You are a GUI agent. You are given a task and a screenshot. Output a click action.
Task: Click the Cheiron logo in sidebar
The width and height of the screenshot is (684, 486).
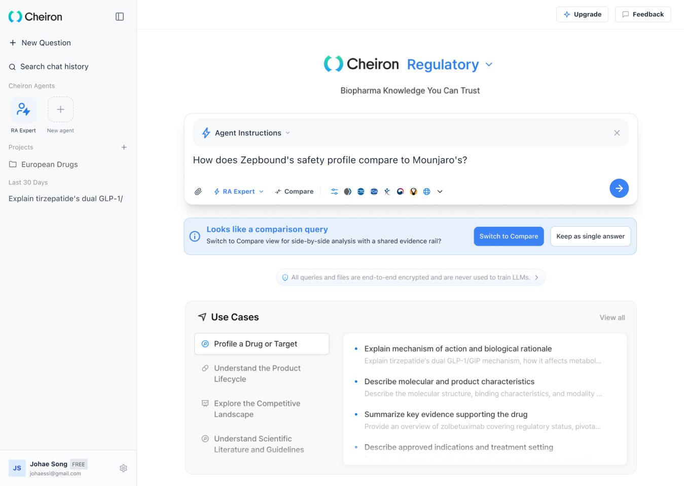click(x=35, y=17)
